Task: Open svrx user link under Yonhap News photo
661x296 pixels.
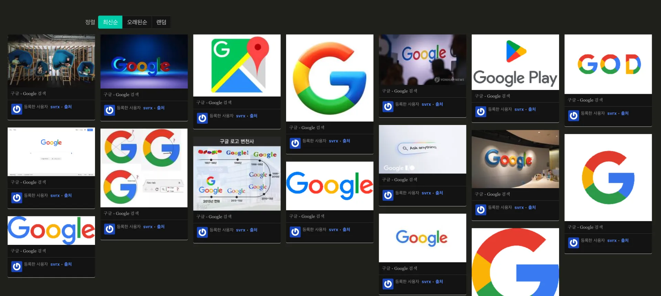Action: click(x=426, y=104)
